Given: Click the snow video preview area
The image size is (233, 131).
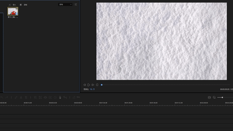Looking at the screenshot, I should 162,41.
